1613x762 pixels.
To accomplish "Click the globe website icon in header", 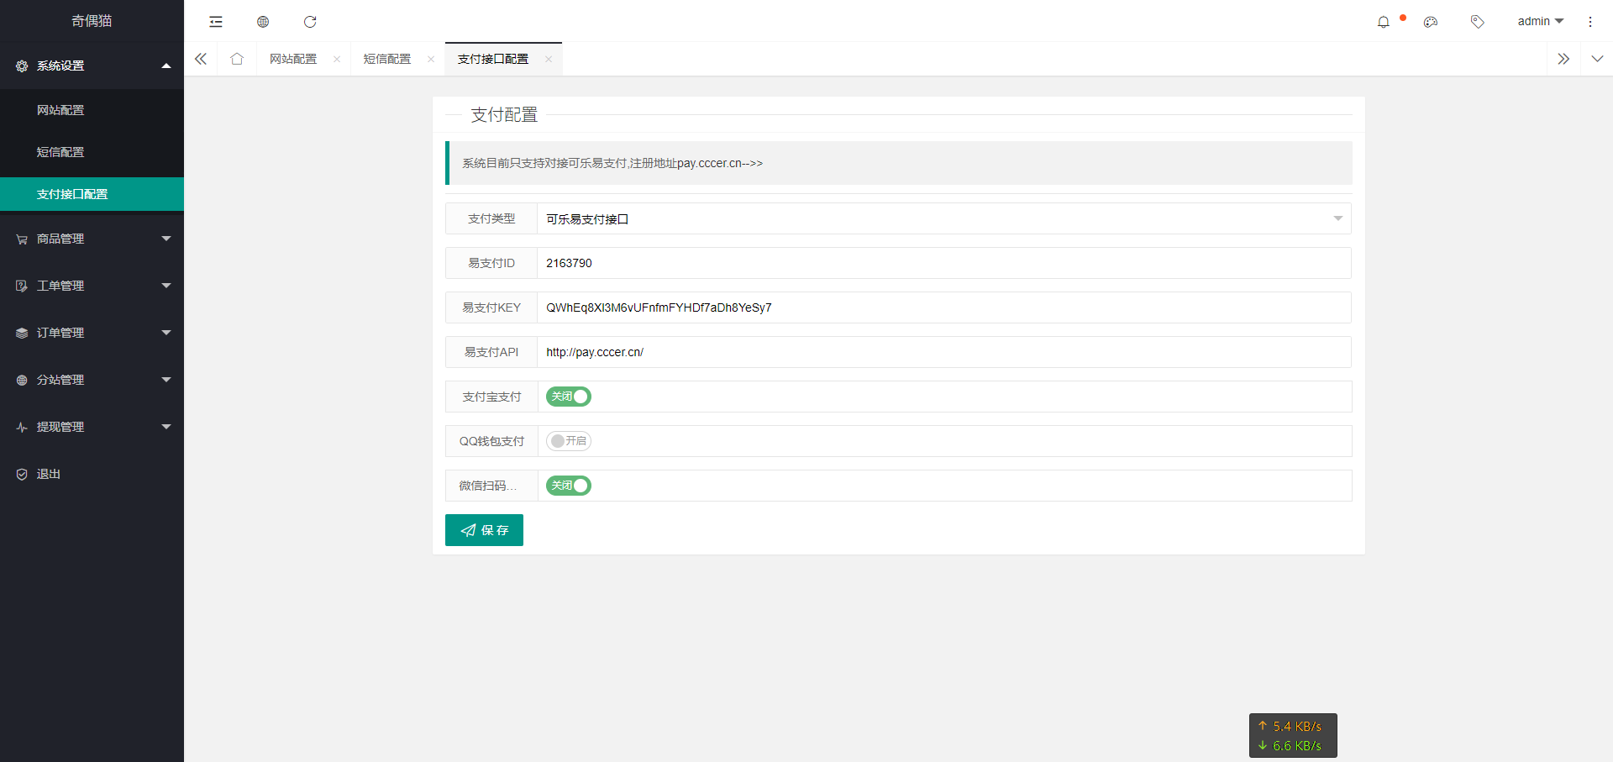I will pos(263,22).
